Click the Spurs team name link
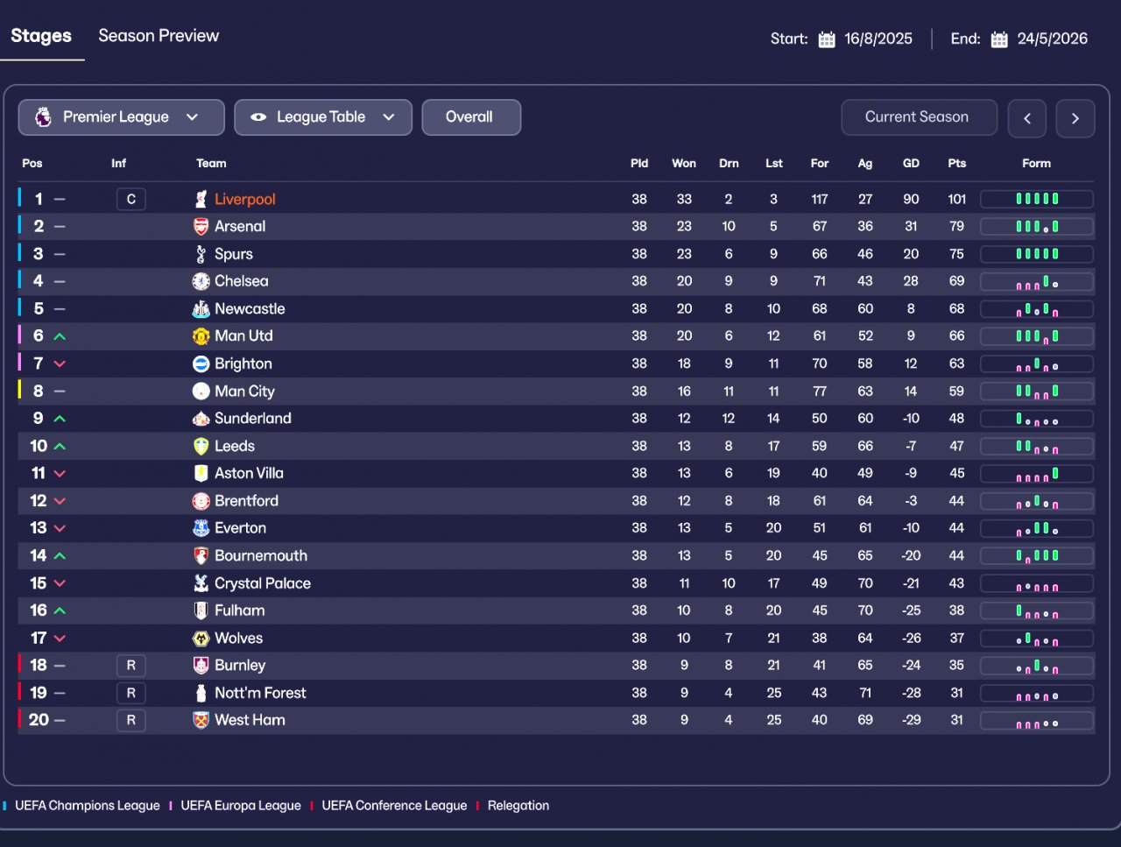 (x=234, y=254)
